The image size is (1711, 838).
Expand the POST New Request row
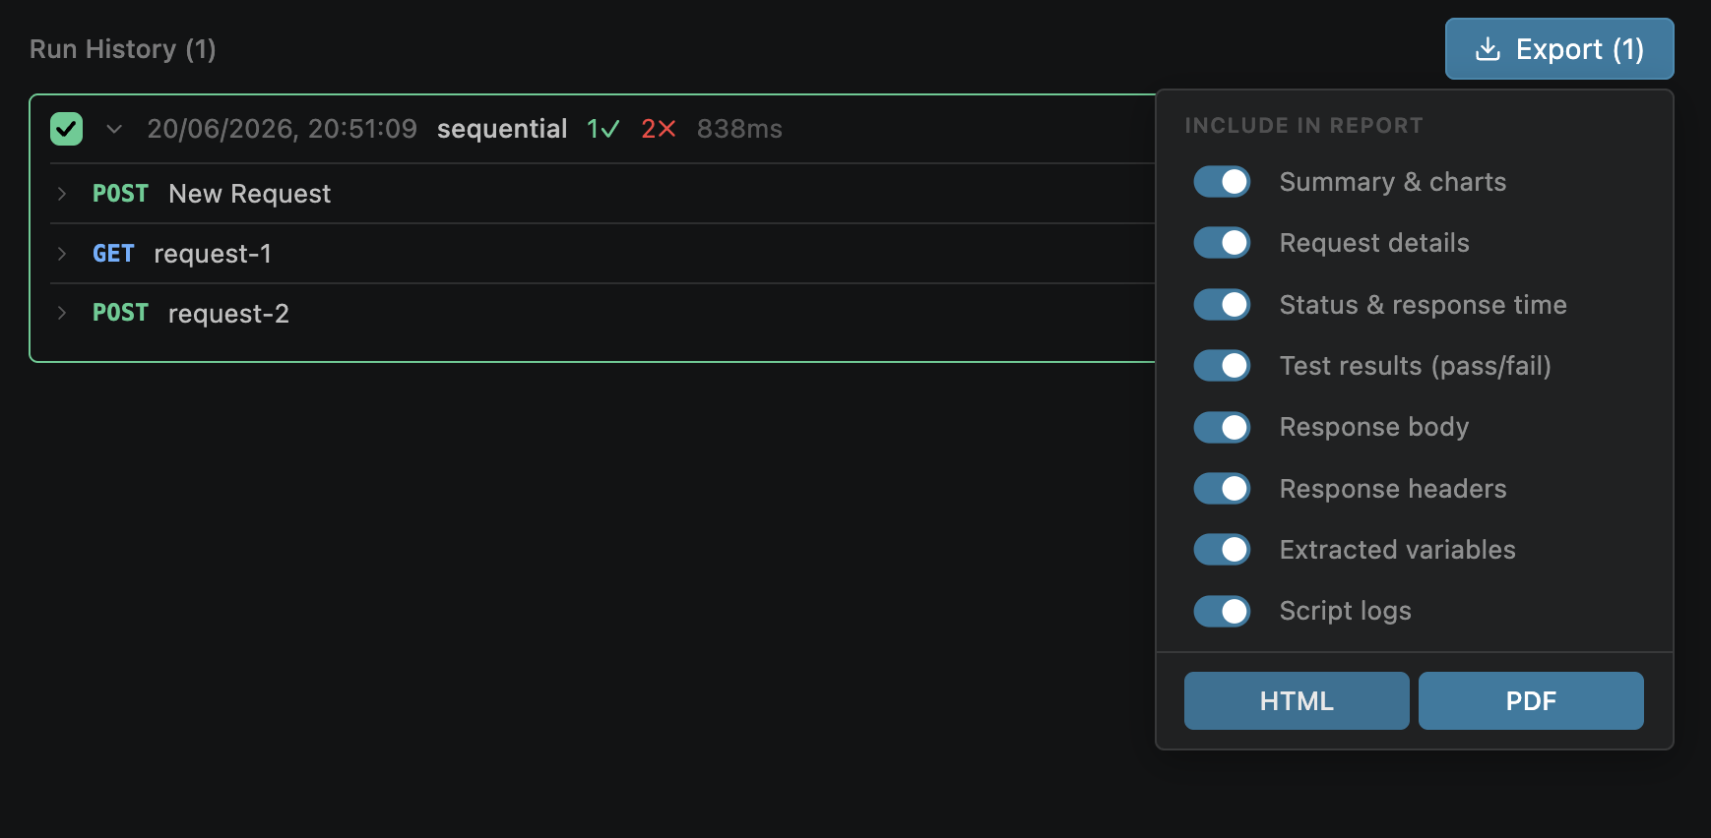point(62,194)
